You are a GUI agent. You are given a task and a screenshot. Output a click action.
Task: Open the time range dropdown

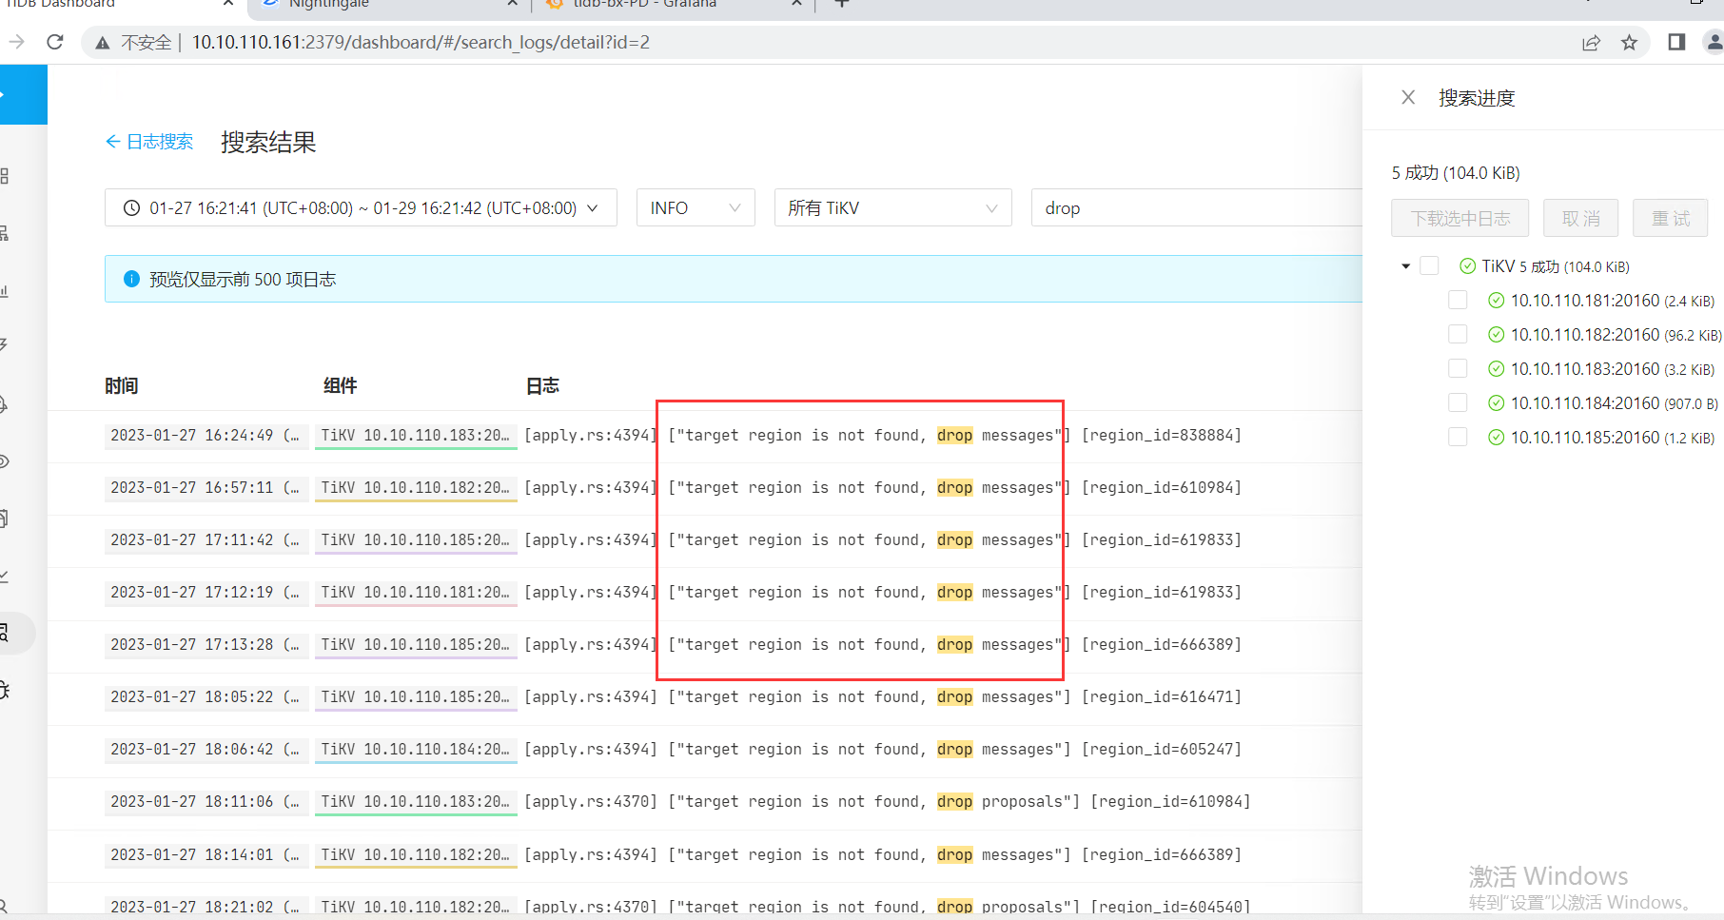pyautogui.click(x=361, y=207)
